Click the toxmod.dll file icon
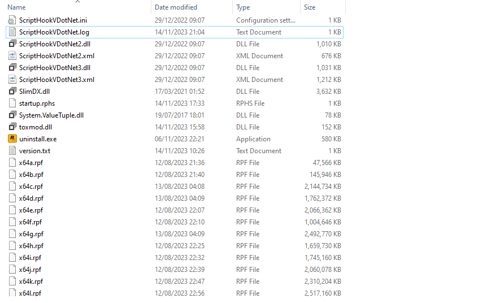The width and height of the screenshot is (487, 303). [x=12, y=127]
